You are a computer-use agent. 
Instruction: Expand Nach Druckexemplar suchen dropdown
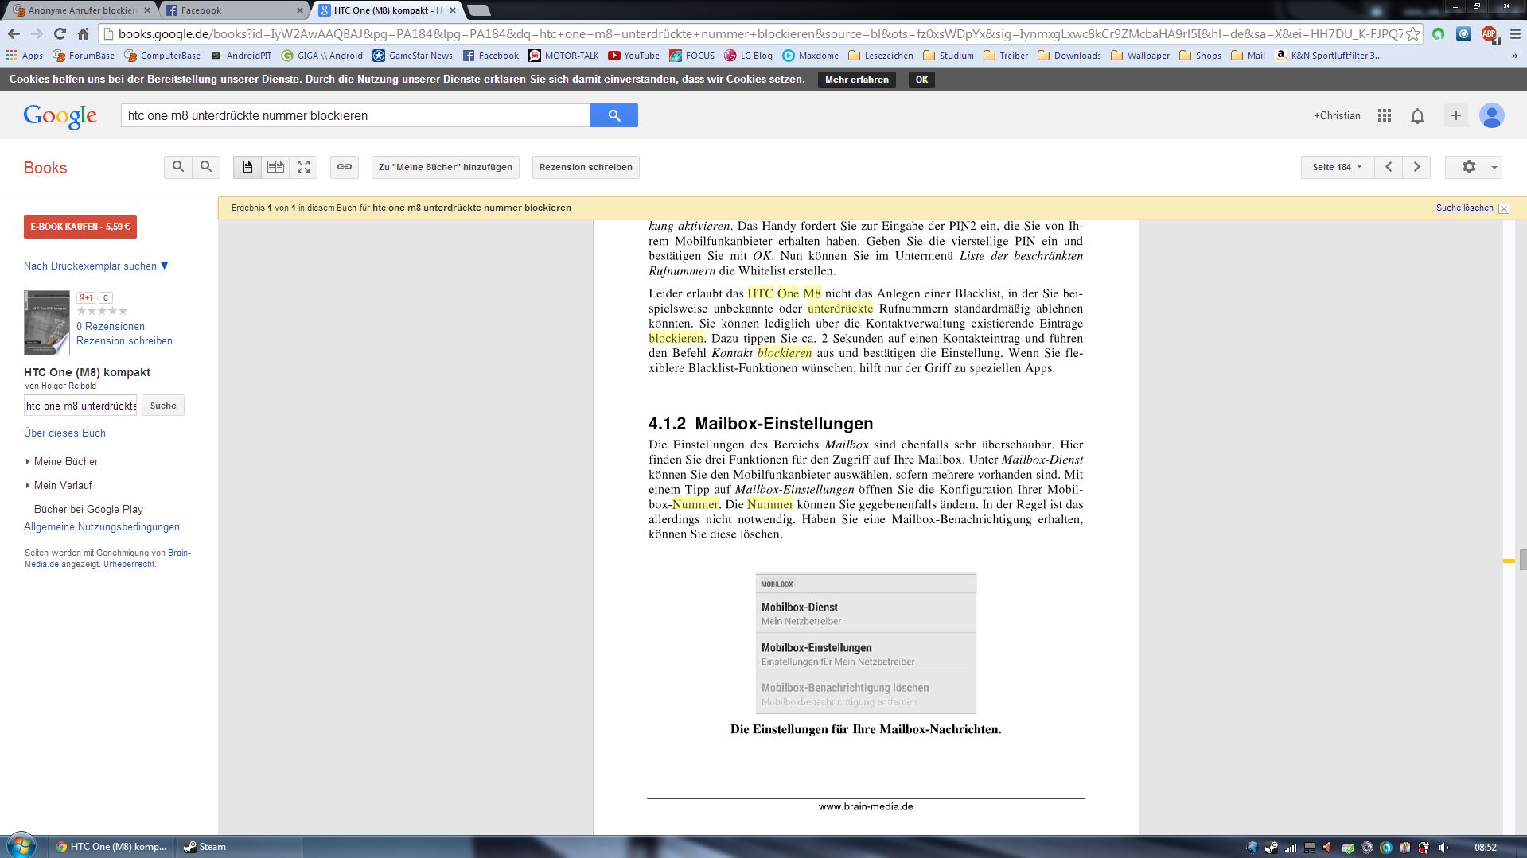[96, 266]
